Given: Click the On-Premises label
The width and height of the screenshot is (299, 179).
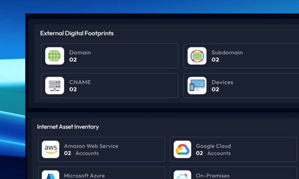Looking at the screenshot, I should point(213,176).
